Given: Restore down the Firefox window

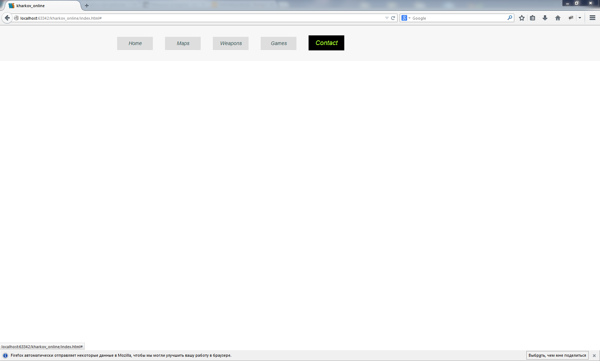Looking at the screenshot, I should point(576,3).
